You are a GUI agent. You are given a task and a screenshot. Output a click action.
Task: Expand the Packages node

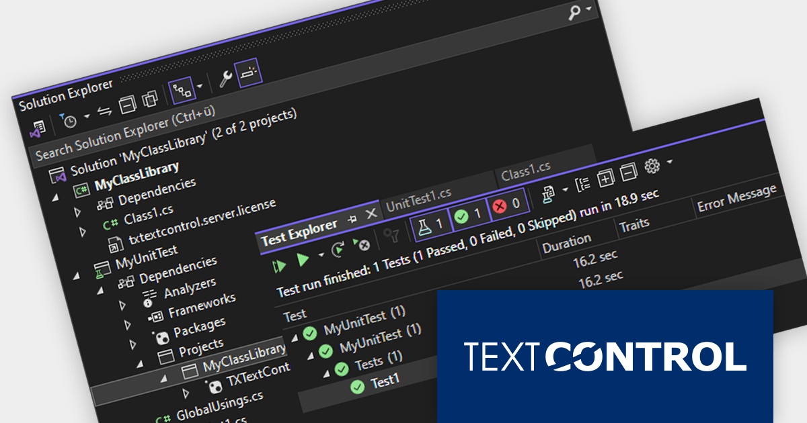(x=134, y=346)
